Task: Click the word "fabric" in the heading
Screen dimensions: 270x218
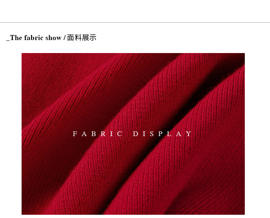Action: click(x=33, y=38)
